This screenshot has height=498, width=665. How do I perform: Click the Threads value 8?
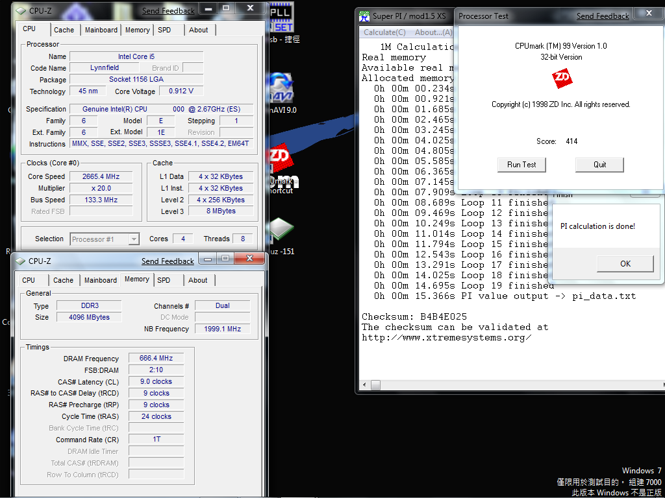[243, 239]
